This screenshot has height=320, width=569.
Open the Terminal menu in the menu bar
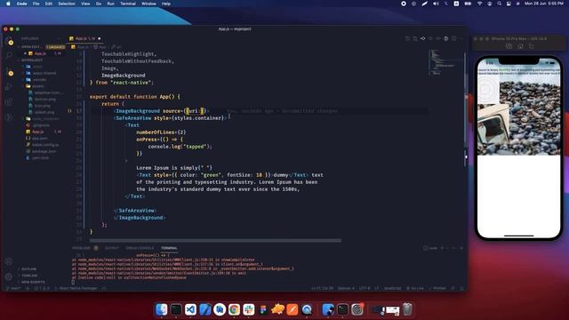click(128, 4)
